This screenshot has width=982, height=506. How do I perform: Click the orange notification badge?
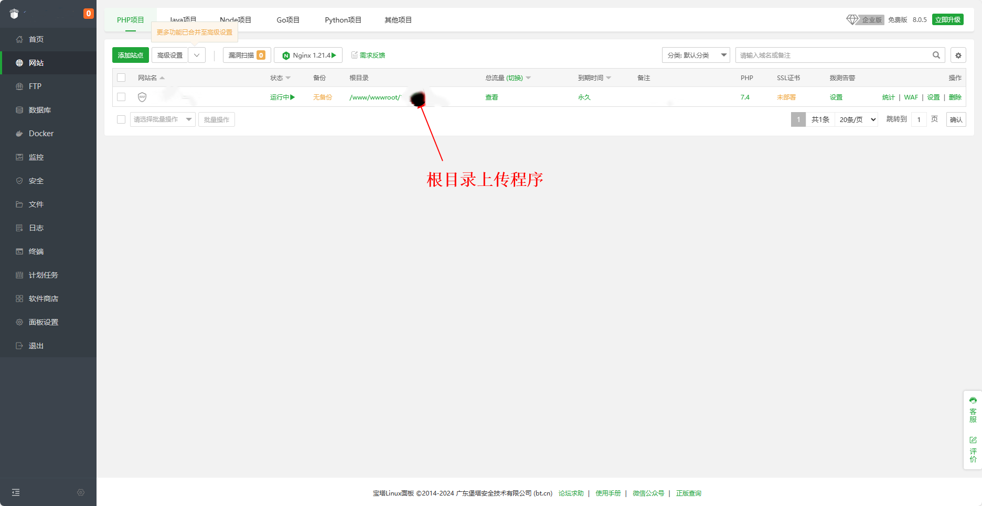[89, 14]
